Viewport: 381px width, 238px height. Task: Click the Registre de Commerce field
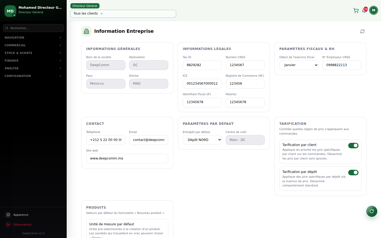click(x=245, y=84)
